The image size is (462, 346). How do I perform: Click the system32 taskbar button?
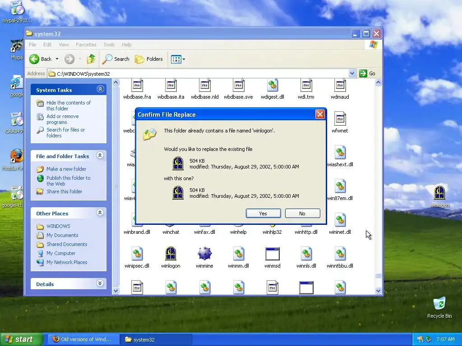(x=156, y=340)
